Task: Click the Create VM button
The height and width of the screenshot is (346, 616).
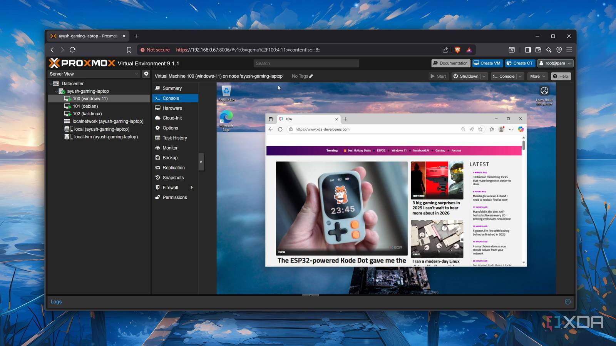Action: click(x=487, y=63)
